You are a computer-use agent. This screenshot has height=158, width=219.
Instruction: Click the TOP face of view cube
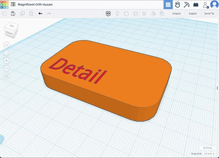tap(12, 26)
